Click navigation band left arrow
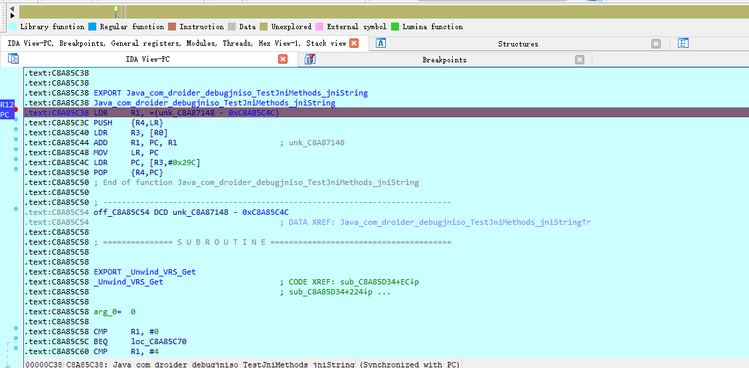 (x=12, y=9)
